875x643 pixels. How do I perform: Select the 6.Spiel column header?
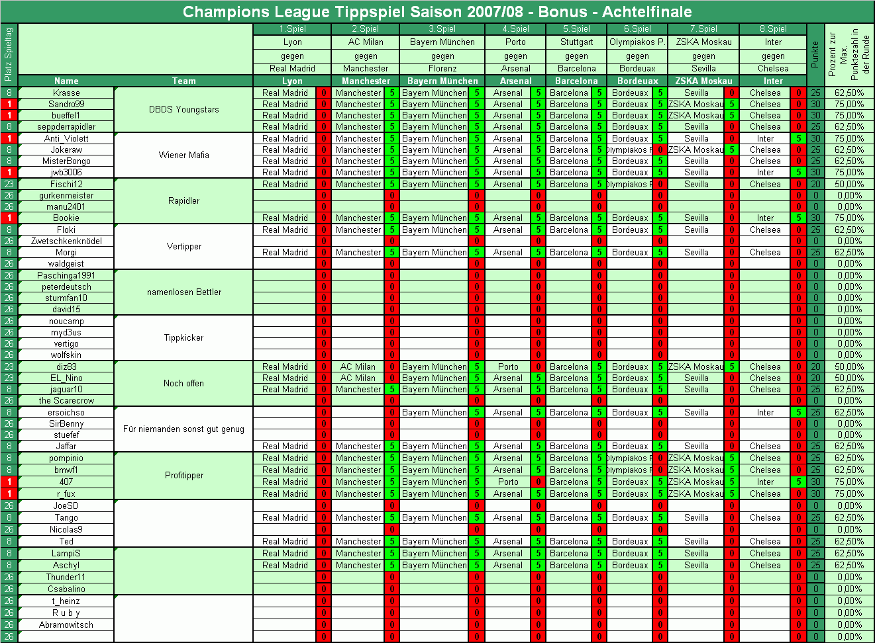pos(637,28)
